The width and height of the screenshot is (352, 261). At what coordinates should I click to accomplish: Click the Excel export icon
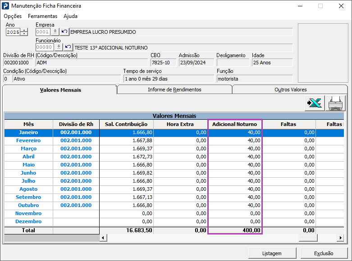click(315, 103)
